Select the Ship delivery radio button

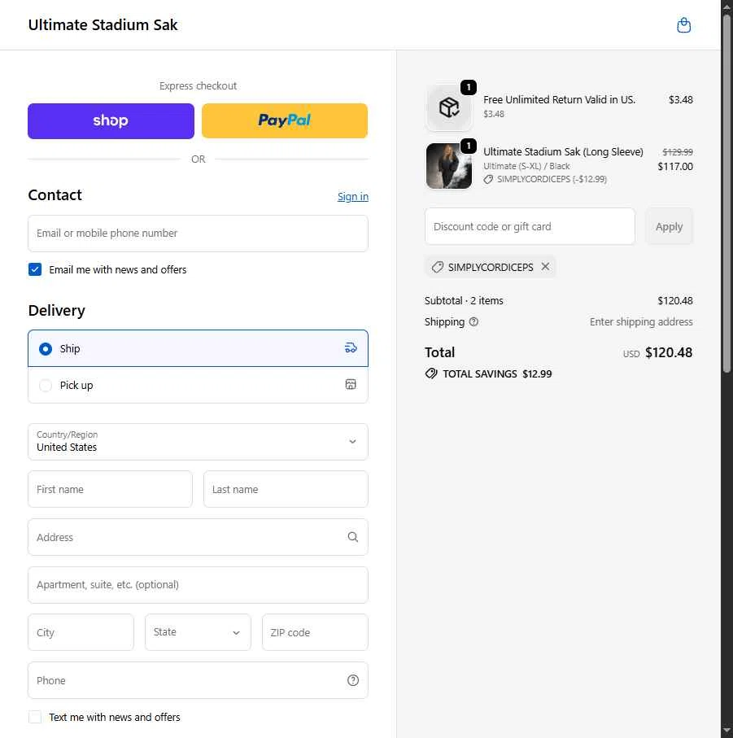[x=46, y=349]
